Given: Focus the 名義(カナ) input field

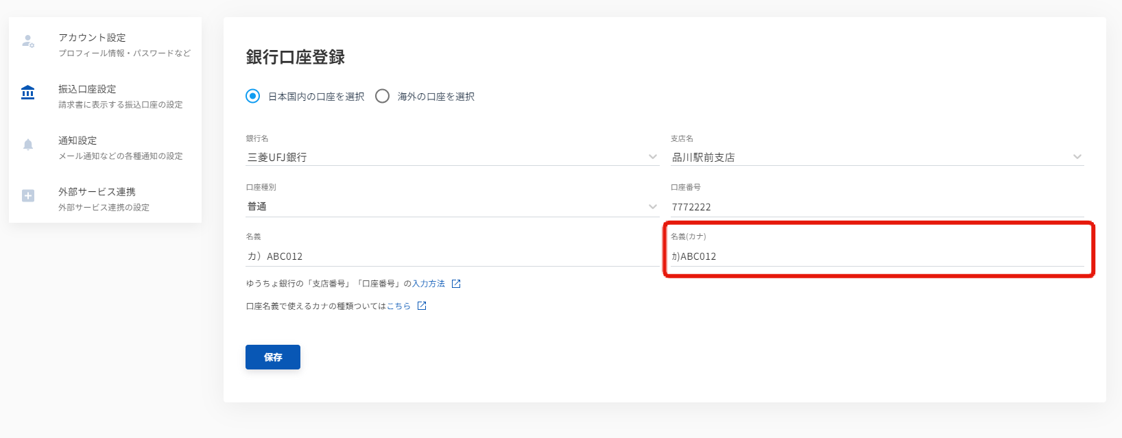Looking at the screenshot, I should click(x=876, y=256).
